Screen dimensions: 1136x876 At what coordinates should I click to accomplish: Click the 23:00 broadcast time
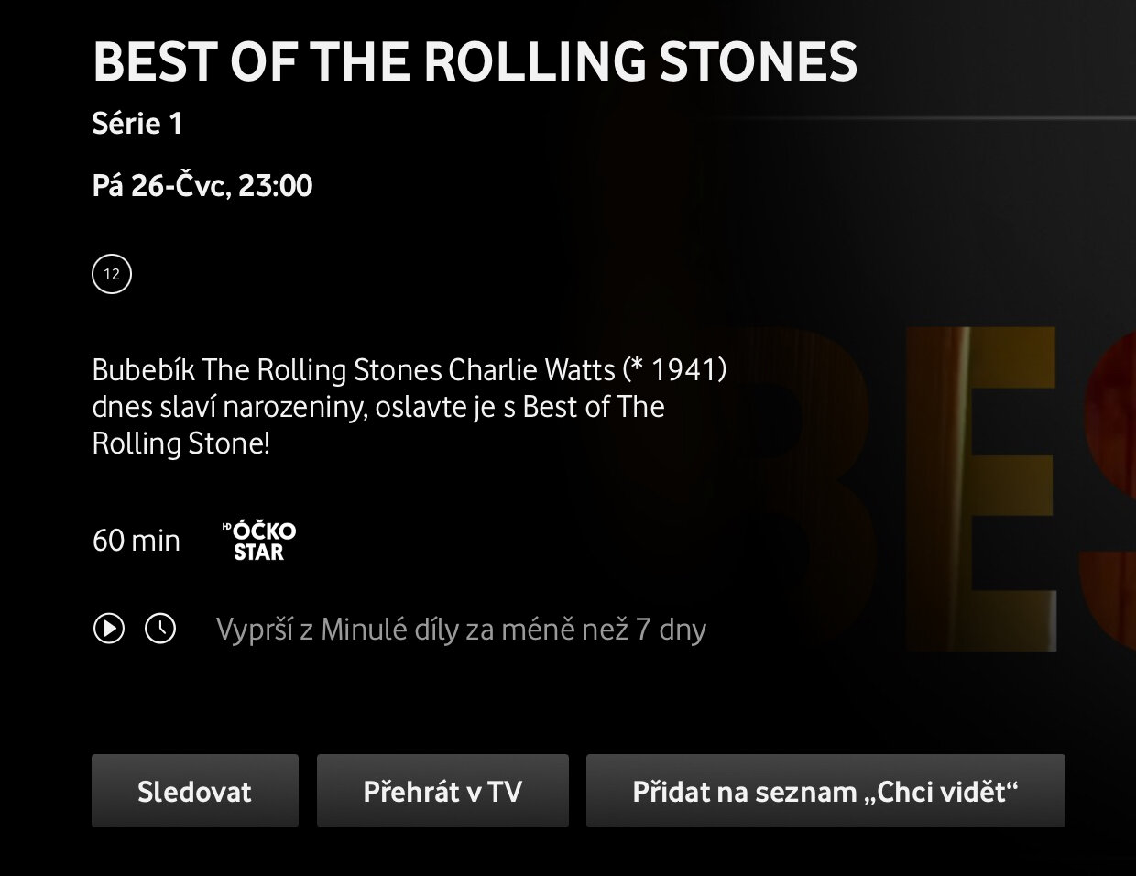point(275,185)
